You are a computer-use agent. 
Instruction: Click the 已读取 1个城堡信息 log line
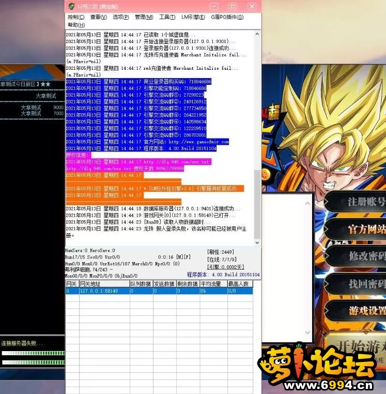point(130,35)
